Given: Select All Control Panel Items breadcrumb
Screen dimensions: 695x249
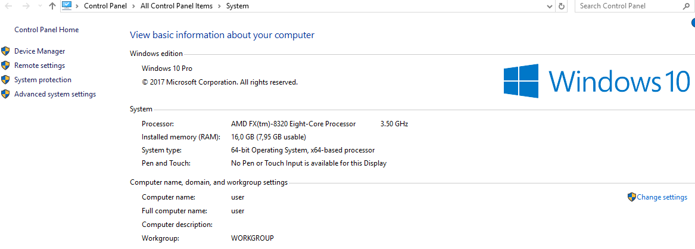Looking at the screenshot, I should pyautogui.click(x=176, y=6).
